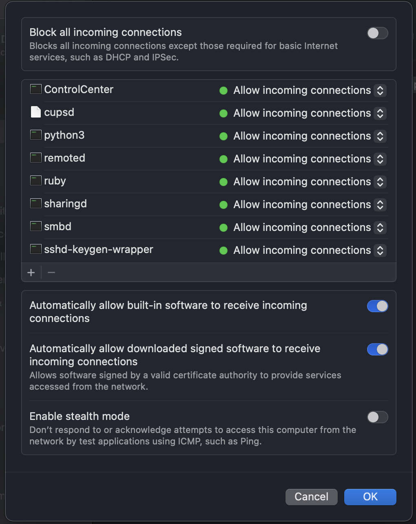416x524 pixels.
Task: Click the ControlCenter terminal icon
Action: click(36, 89)
